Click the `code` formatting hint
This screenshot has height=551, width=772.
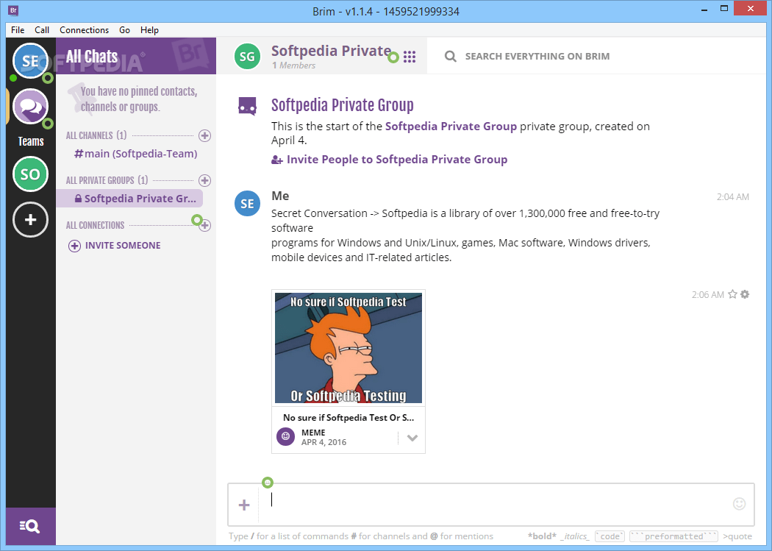pyautogui.click(x=610, y=536)
